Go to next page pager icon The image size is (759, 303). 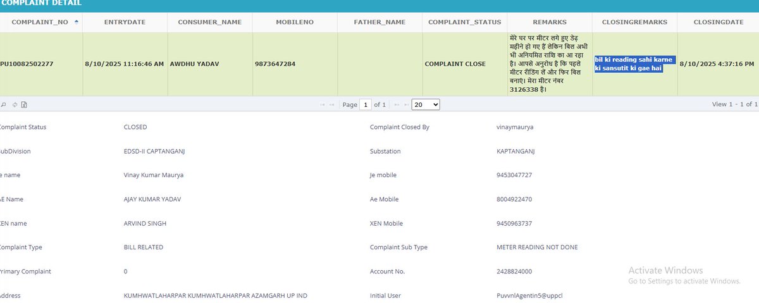click(398, 104)
